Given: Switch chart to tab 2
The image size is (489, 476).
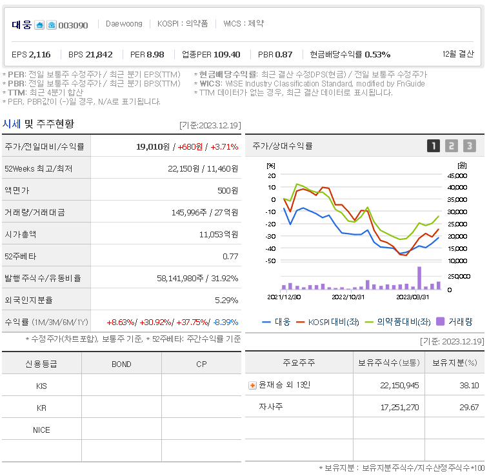Looking at the screenshot, I should [452, 146].
